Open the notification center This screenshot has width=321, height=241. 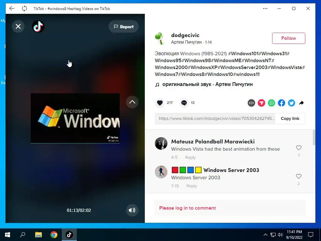[x=311, y=235]
